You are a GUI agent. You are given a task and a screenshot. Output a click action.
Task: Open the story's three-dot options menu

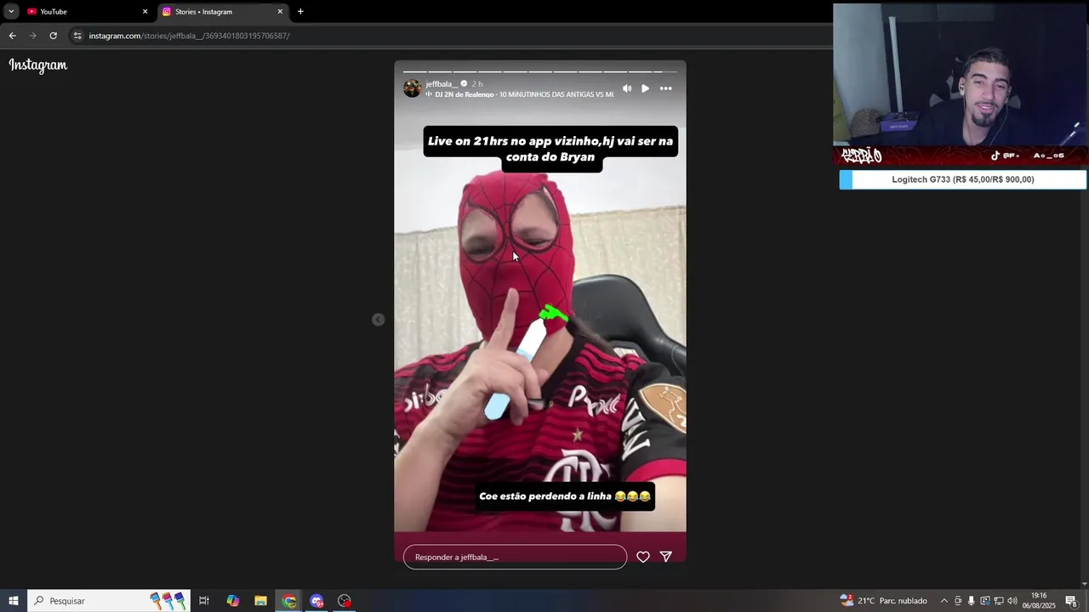point(666,88)
